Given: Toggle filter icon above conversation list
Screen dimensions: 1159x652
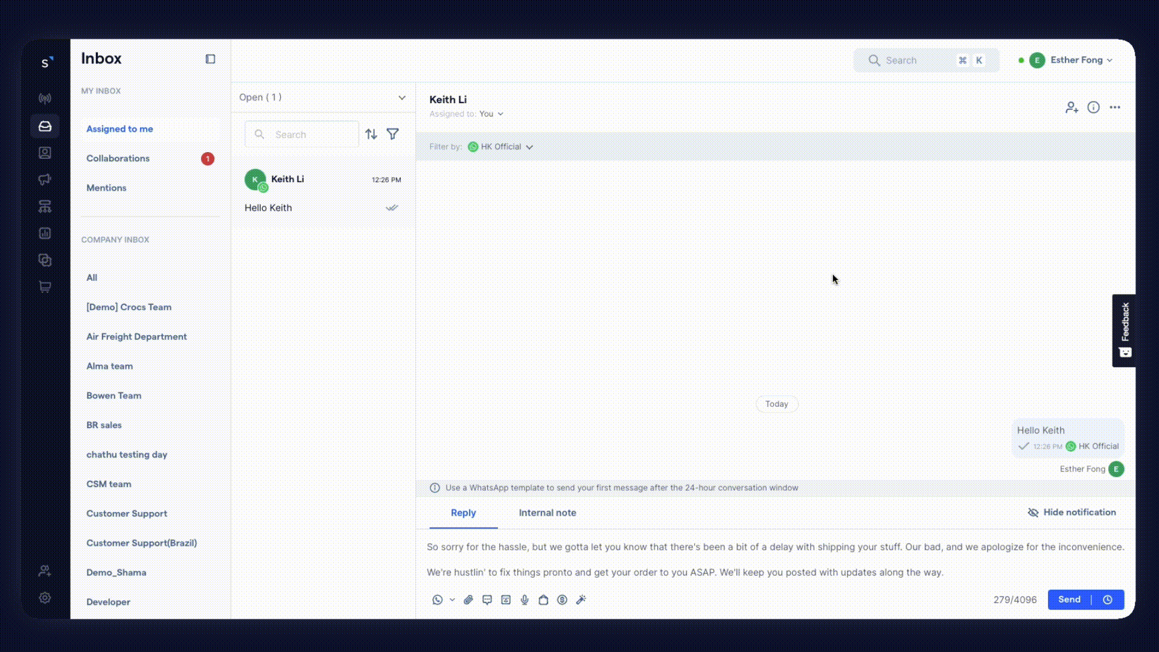Looking at the screenshot, I should 393,134.
